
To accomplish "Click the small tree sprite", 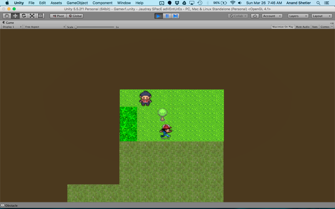I will (163, 114).
